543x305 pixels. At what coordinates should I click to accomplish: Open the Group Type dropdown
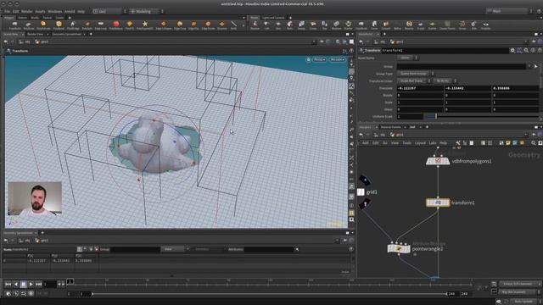click(415, 74)
